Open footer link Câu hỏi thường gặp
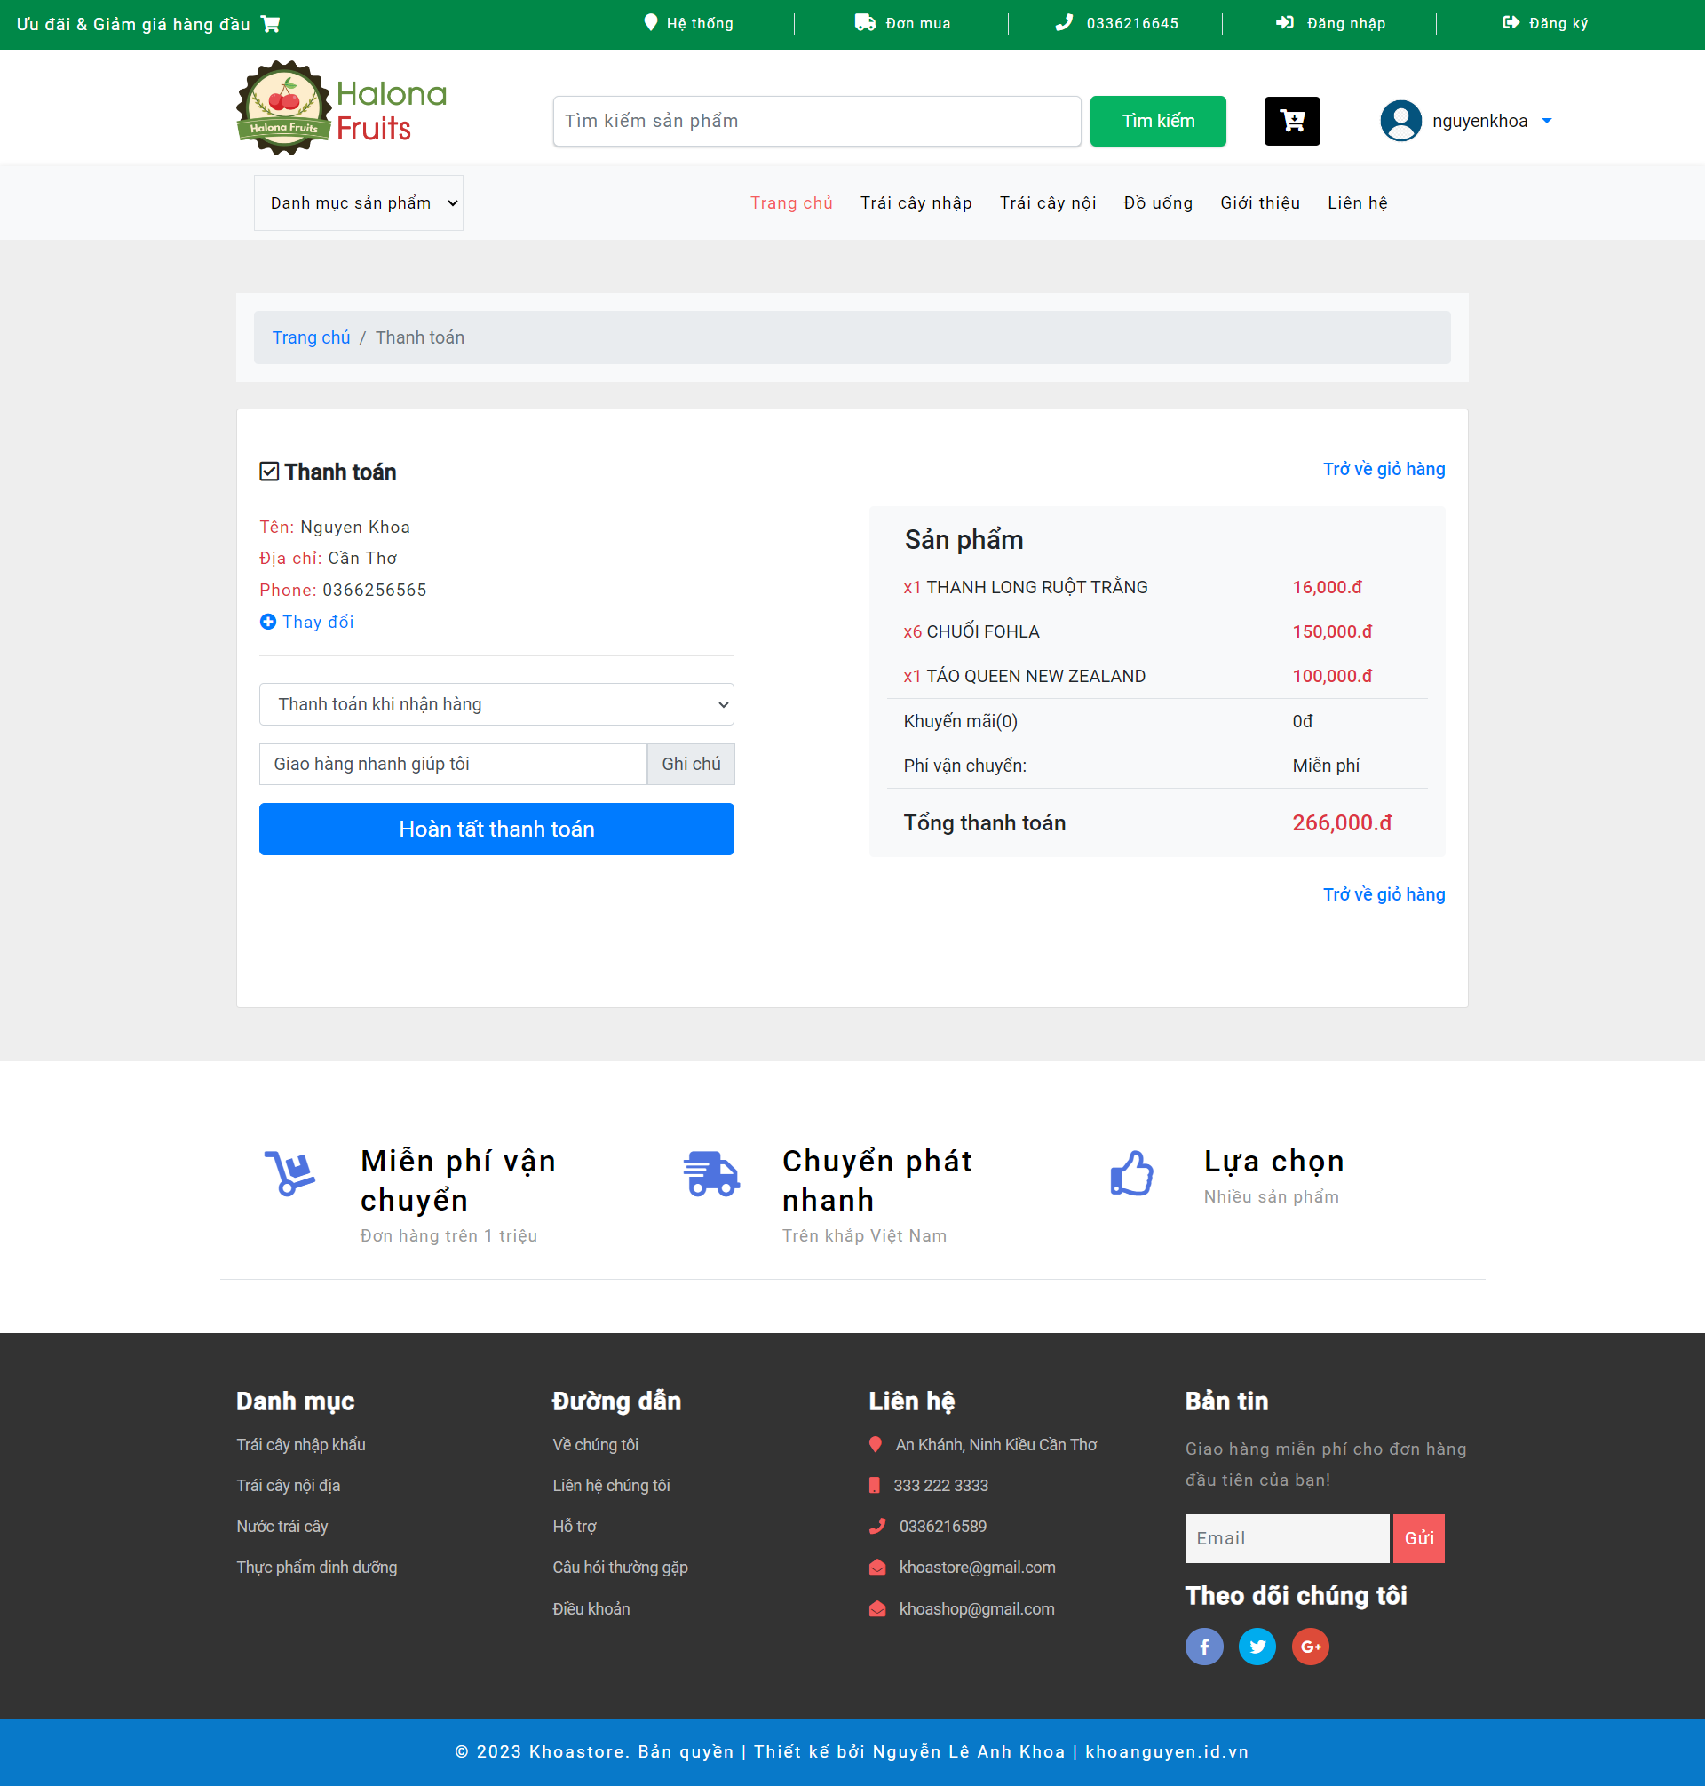Screen dimensions: 1705x1786 click(x=620, y=1567)
